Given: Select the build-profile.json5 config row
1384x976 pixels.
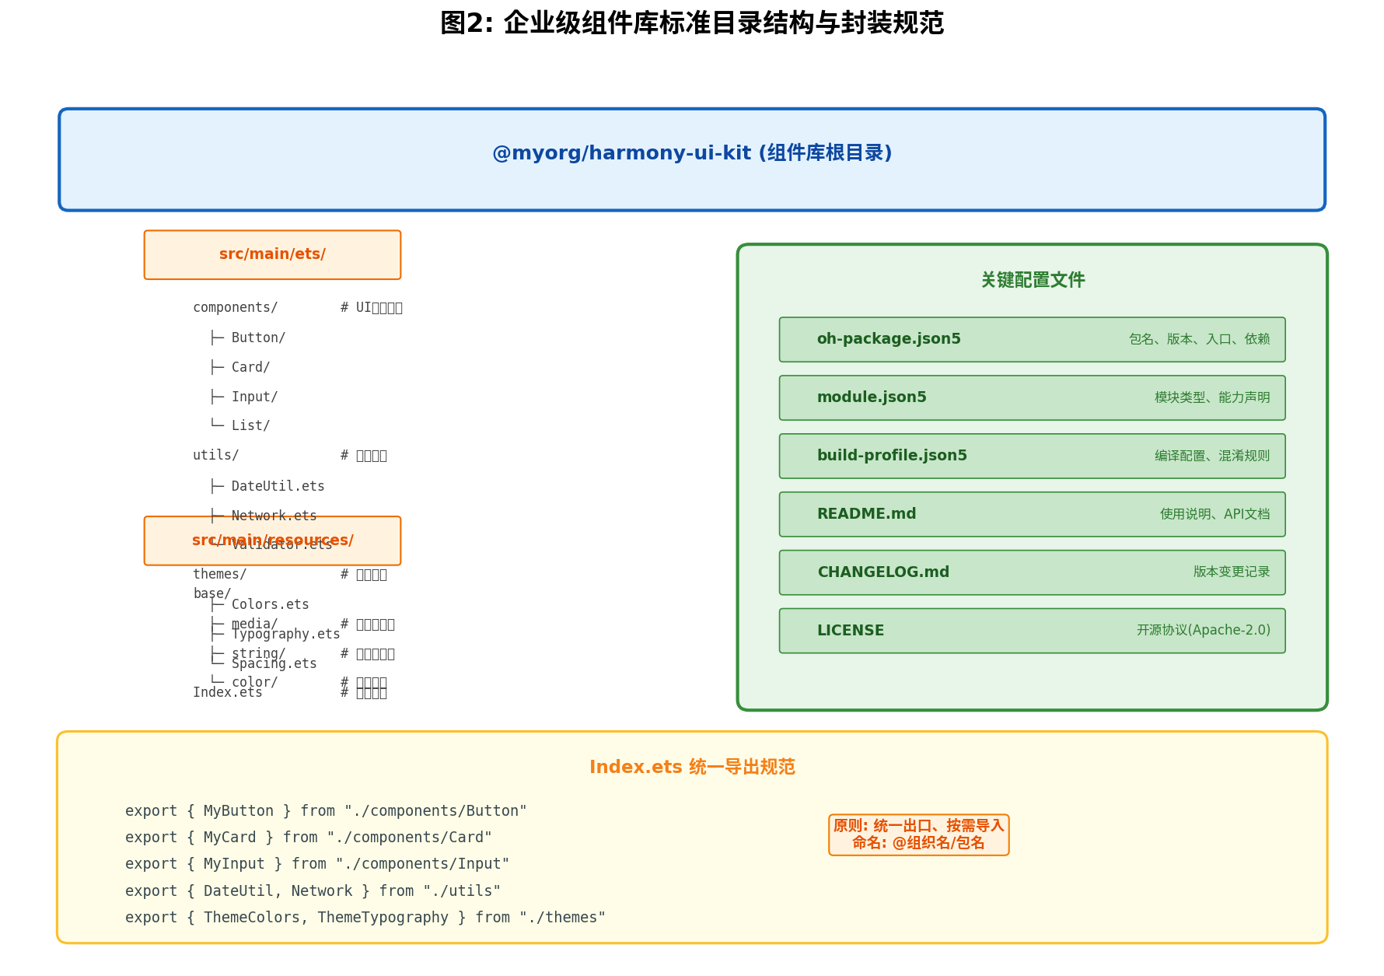Looking at the screenshot, I should [x=1032, y=457].
